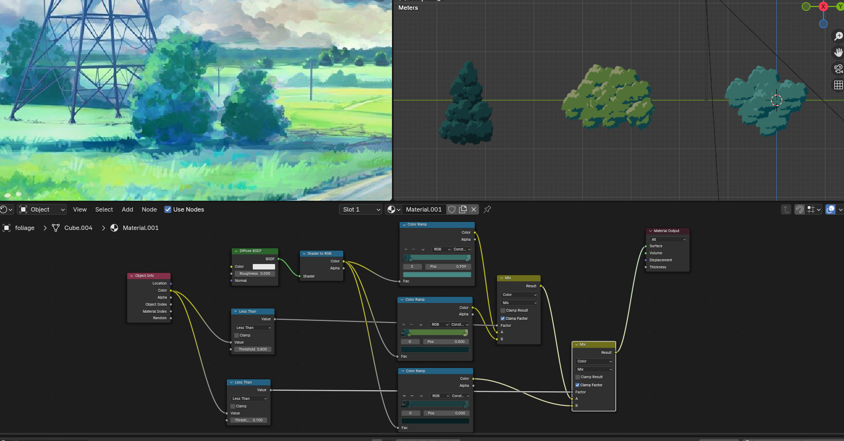This screenshot has height=441, width=844.
Task: Enable Clamp Result on the selected Mix node
Action: [x=578, y=377]
